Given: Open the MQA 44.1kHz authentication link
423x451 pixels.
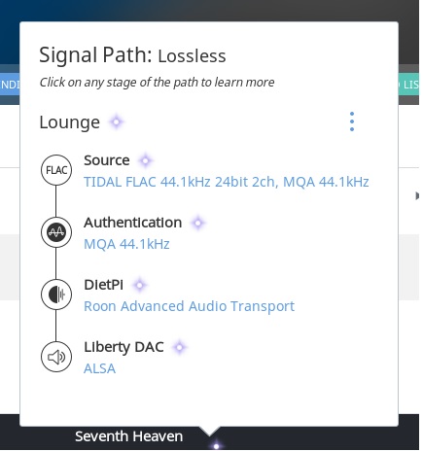Looking at the screenshot, I should pos(126,244).
